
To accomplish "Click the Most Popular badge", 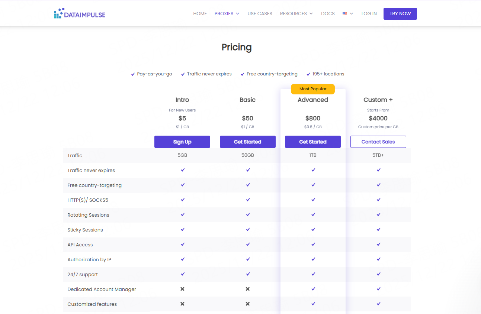I will 313,89.
